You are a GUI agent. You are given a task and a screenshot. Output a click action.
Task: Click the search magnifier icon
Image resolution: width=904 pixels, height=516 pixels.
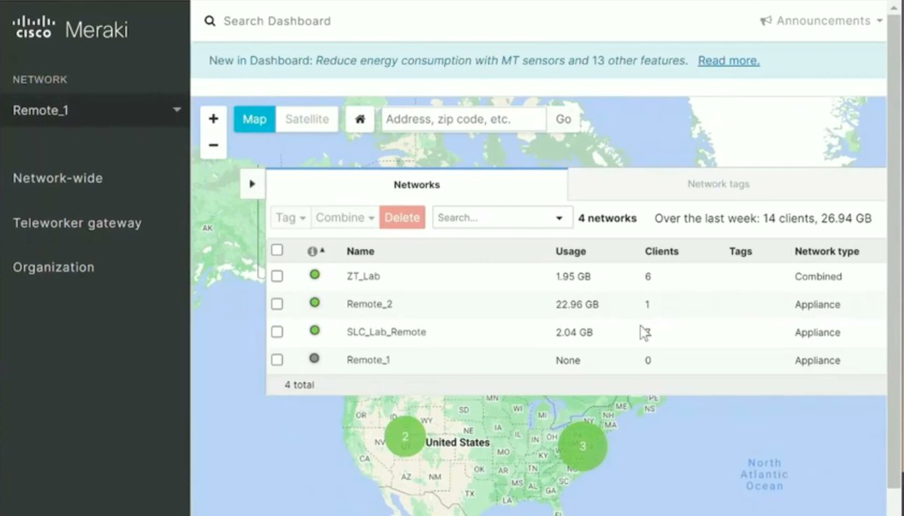pos(210,21)
